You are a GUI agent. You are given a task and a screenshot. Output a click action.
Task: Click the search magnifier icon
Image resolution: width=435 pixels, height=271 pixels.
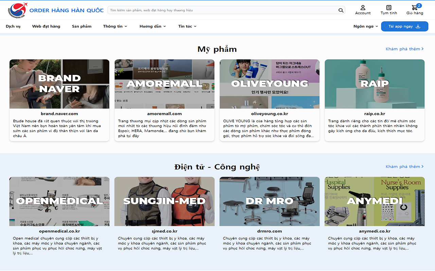pyautogui.click(x=341, y=10)
